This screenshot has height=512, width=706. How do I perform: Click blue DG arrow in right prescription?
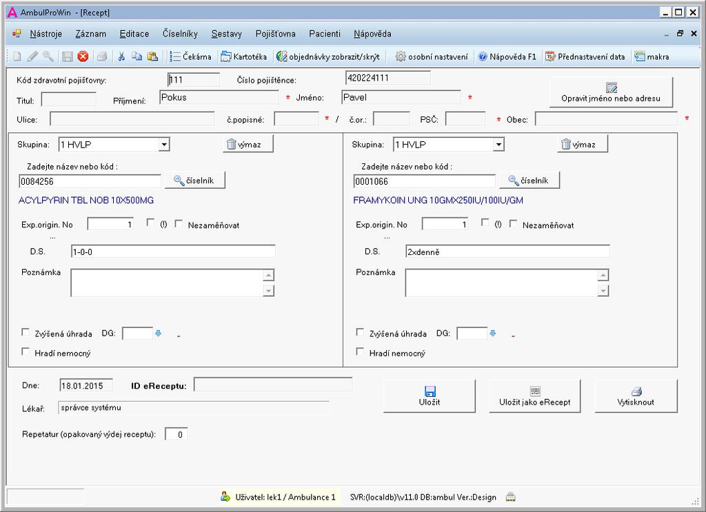[x=492, y=334]
